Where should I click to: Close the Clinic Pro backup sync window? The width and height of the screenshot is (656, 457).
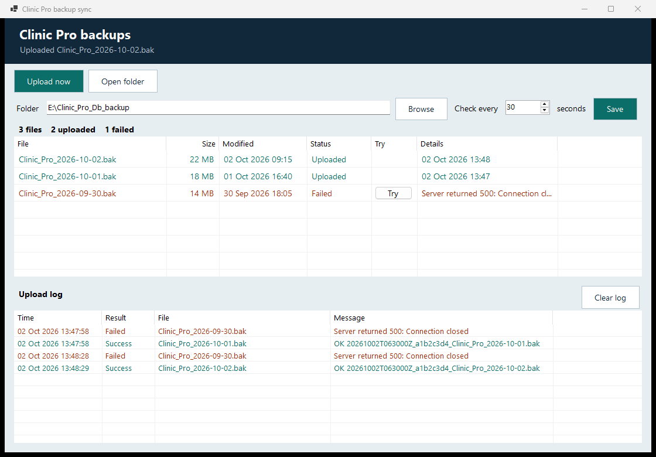coord(638,9)
